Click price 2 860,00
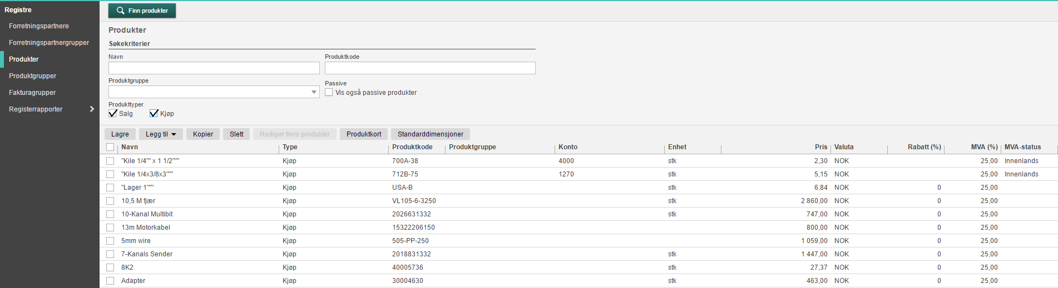Viewport: 1058px width, 288px height. point(814,201)
